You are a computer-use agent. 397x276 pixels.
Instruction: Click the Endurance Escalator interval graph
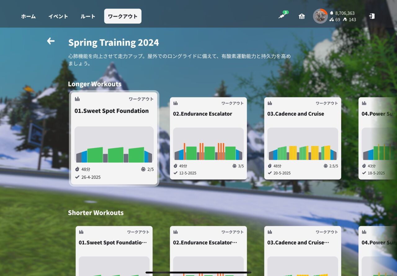pos(208,144)
